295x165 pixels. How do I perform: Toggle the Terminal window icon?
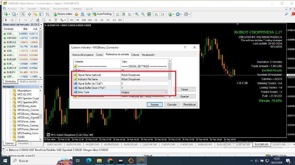click(41, 14)
